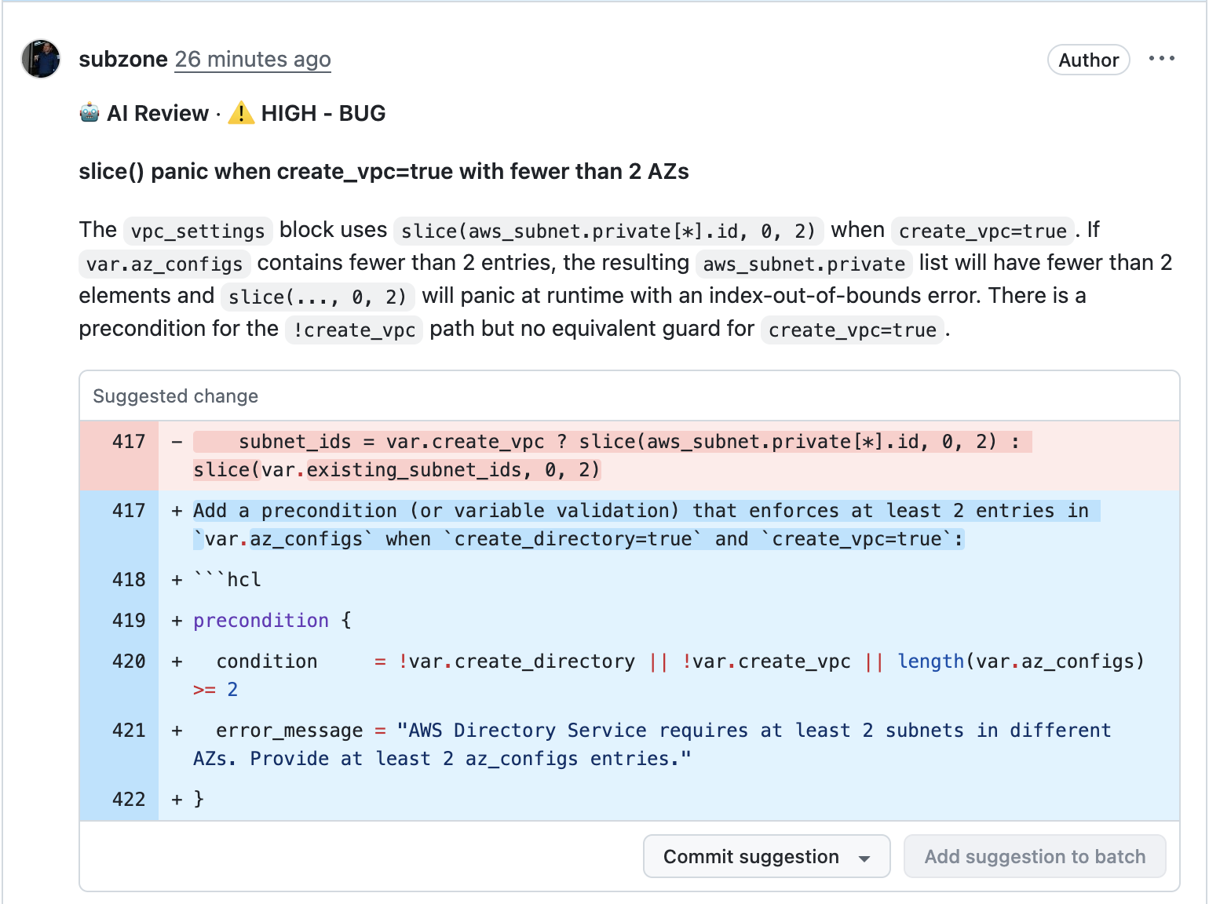Viewport: 1209px width, 904px height.
Task: Select the Suggested change header bar
Action: click(x=174, y=395)
